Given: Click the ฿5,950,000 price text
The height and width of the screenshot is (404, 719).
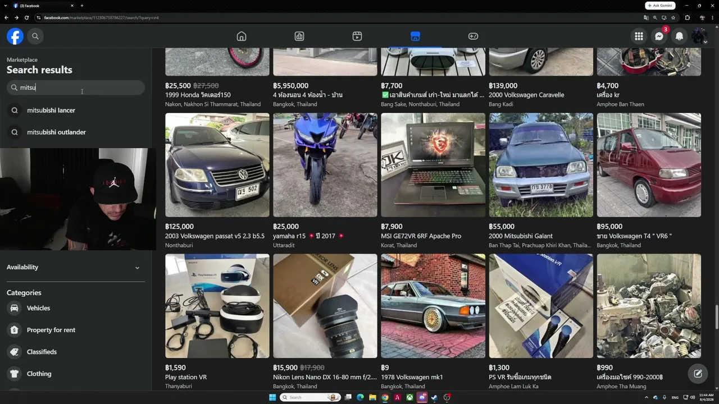Looking at the screenshot, I should click(x=290, y=86).
